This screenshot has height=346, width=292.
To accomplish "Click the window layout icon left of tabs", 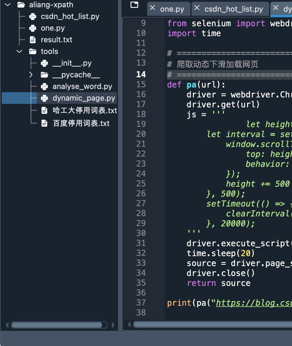I will pyautogui.click(x=134, y=5).
